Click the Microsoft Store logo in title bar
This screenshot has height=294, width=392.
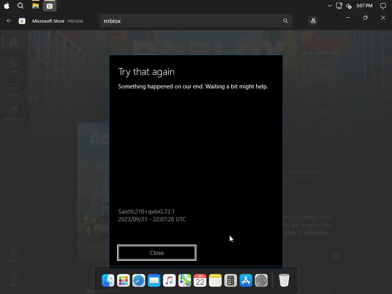pyautogui.click(x=22, y=21)
